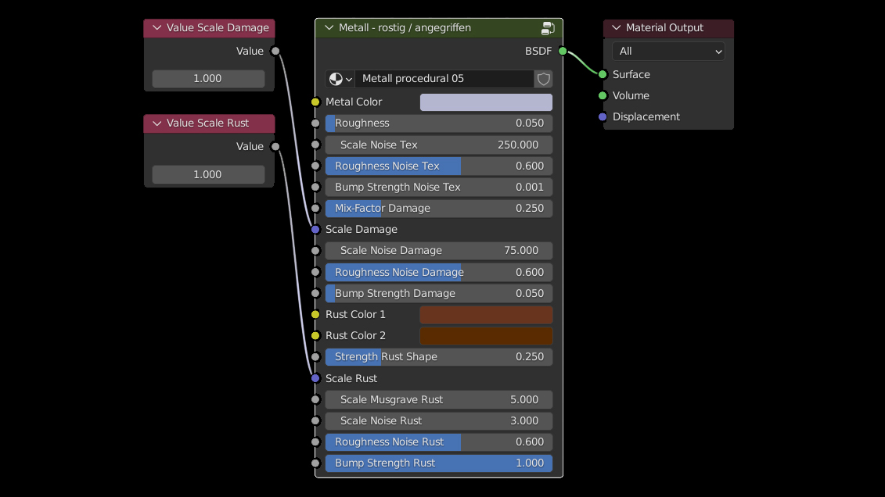This screenshot has width=885, height=497.
Task: Open the Rust Color 1 swatch
Action: (x=486, y=315)
